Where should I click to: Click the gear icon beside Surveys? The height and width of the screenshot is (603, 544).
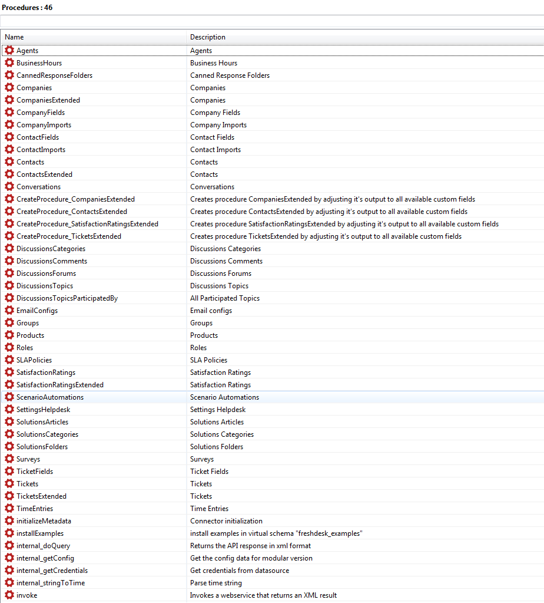[x=9, y=459]
